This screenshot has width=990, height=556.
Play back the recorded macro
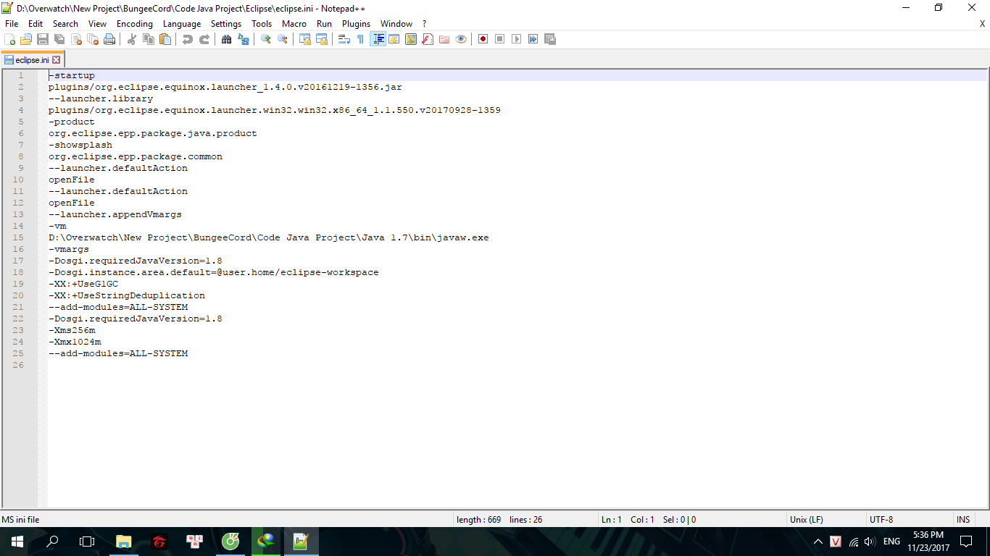point(517,39)
